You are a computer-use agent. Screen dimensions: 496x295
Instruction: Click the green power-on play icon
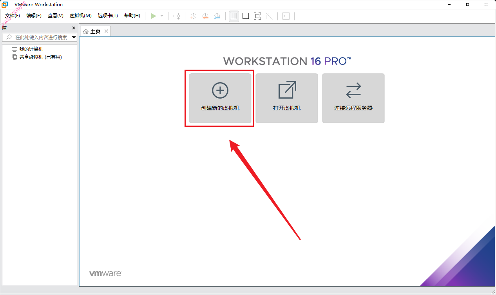coord(154,16)
